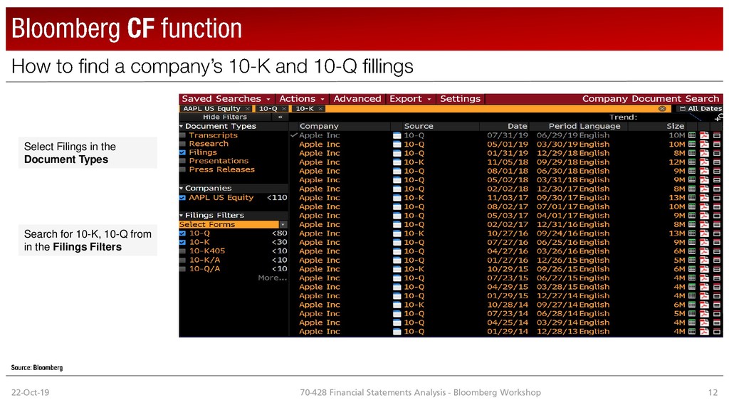Click the rightmost list icon on 07/27/16 row
The width and height of the screenshot is (729, 410).
(716, 242)
